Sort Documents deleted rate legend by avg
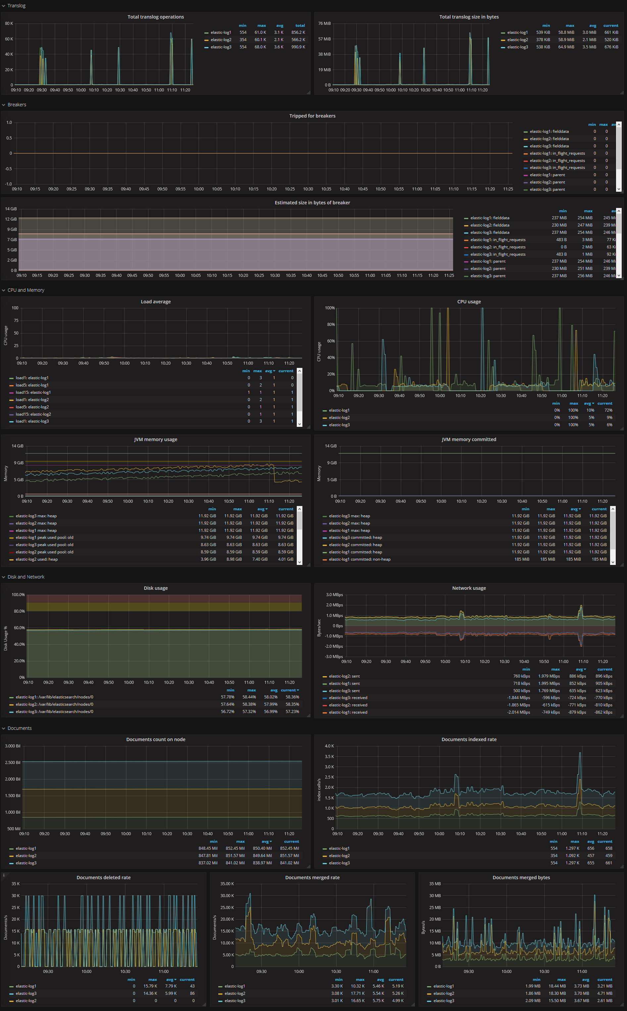Image resolution: width=627 pixels, height=1011 pixels. (171, 980)
